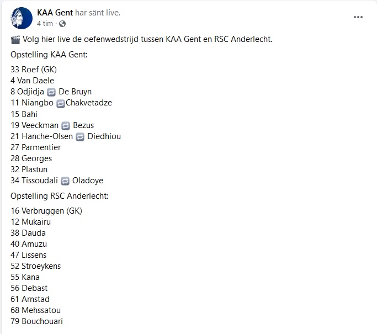Click the 79 Bouchouari player line
Screen dimensions: 377x334
click(36, 321)
